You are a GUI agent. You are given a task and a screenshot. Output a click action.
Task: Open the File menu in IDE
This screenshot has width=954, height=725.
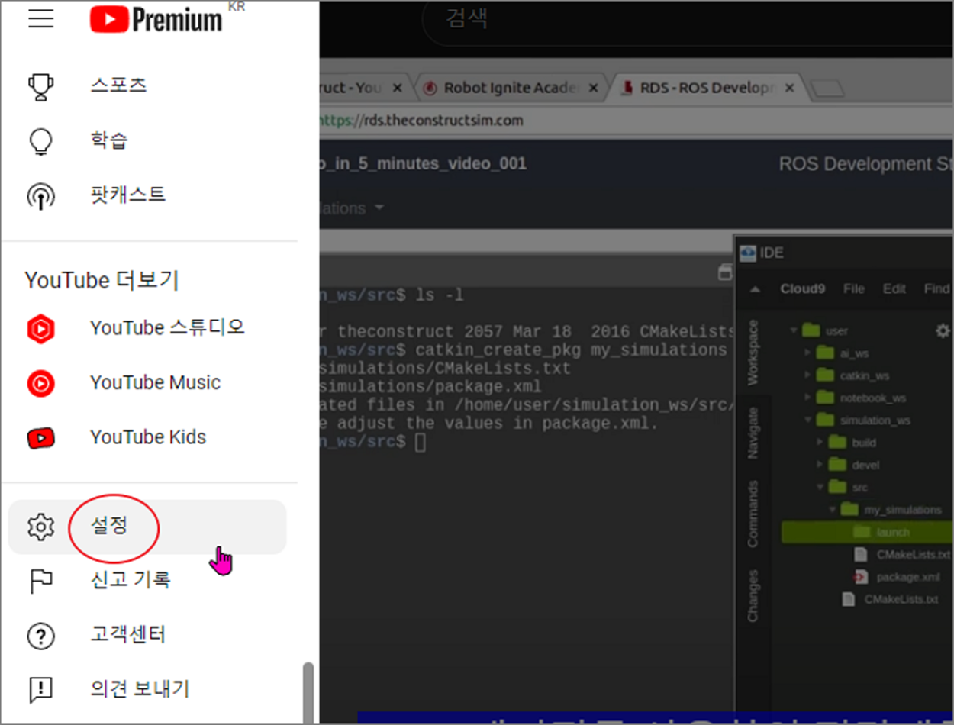854,288
